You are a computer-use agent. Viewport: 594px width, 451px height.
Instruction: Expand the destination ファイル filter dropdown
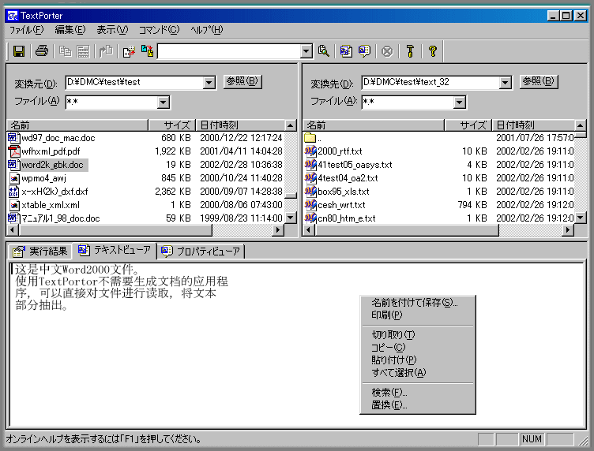pos(459,102)
